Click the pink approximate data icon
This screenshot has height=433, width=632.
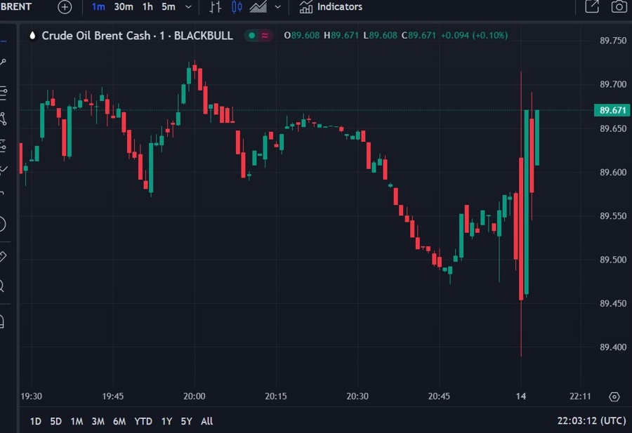tap(265, 36)
